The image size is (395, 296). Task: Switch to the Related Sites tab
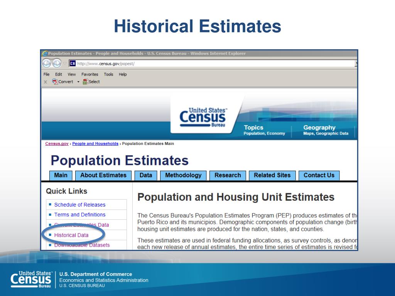coord(272,175)
